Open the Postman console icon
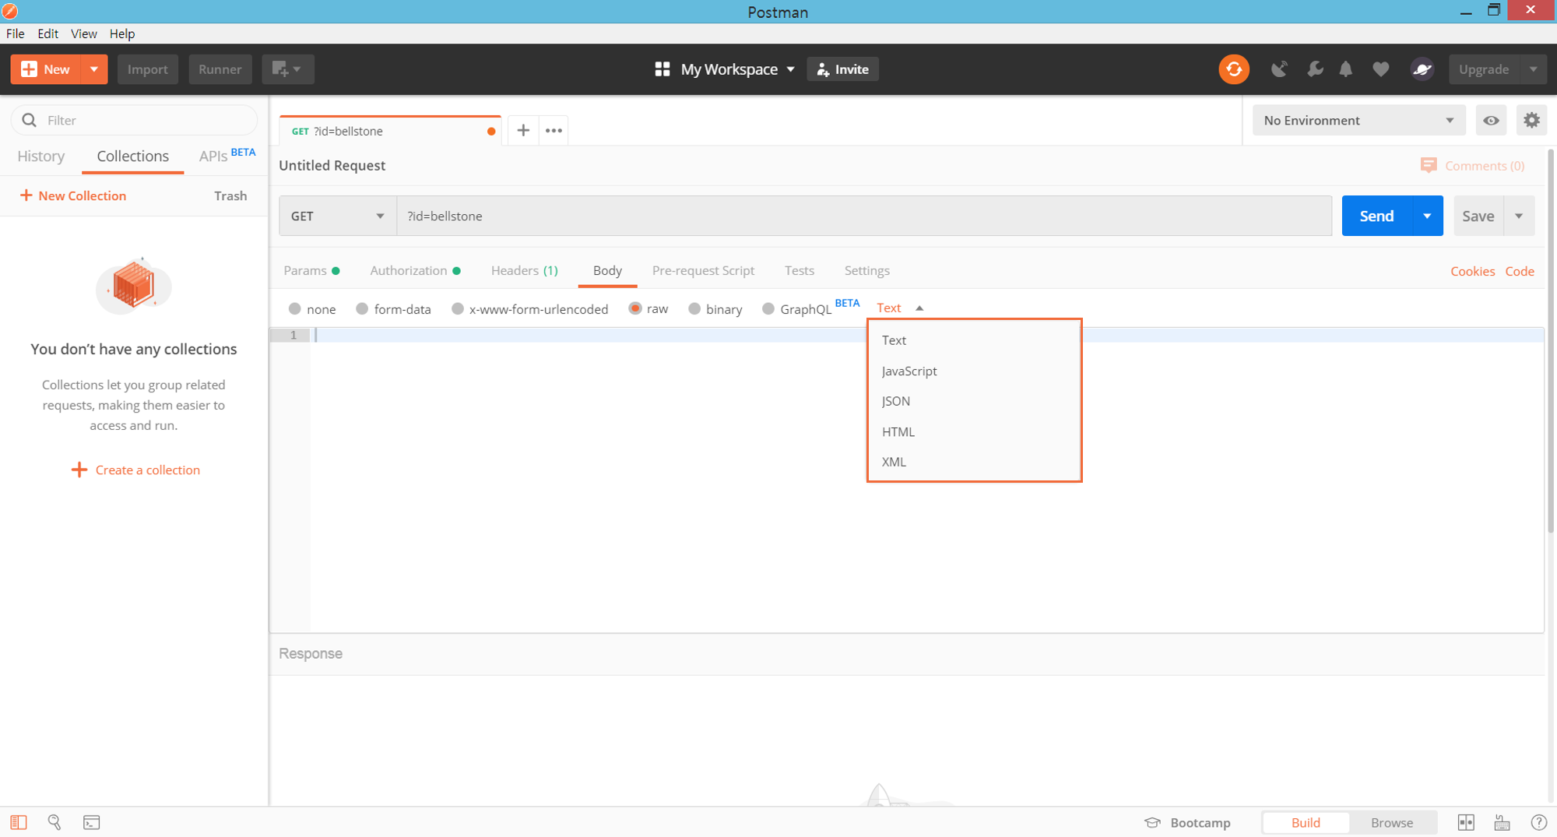This screenshot has width=1557, height=837. 92,822
